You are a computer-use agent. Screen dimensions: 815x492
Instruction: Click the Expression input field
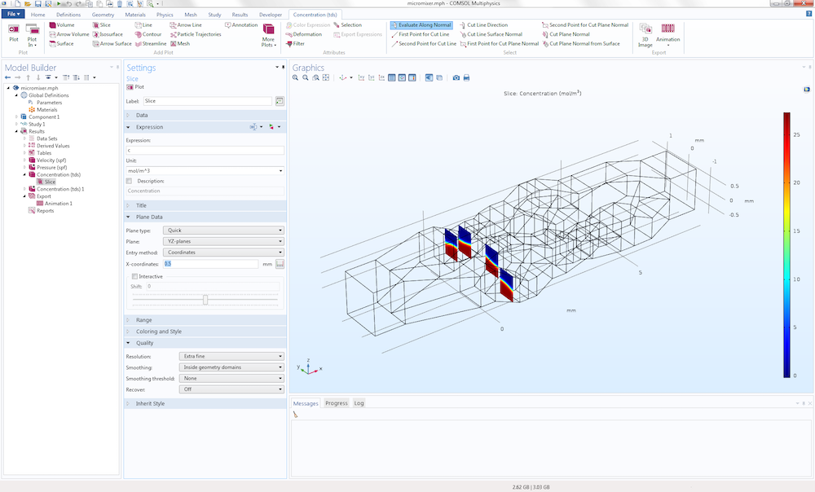(x=205, y=150)
